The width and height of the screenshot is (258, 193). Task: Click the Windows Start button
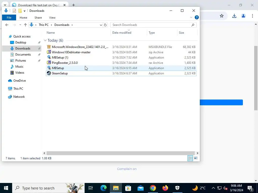[x=6, y=188]
